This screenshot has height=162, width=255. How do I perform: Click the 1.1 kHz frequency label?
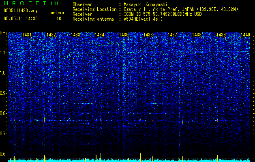4,53
